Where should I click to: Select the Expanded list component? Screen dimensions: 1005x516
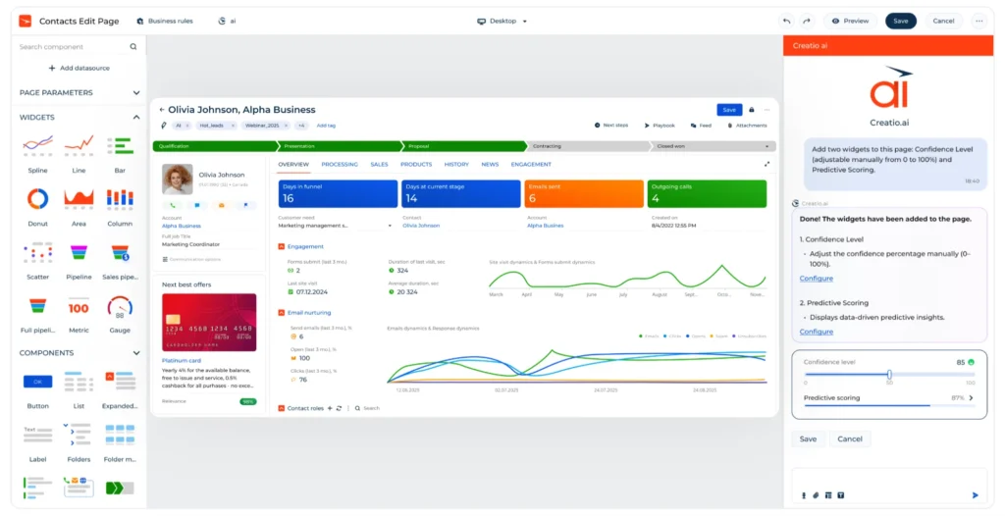coord(120,388)
